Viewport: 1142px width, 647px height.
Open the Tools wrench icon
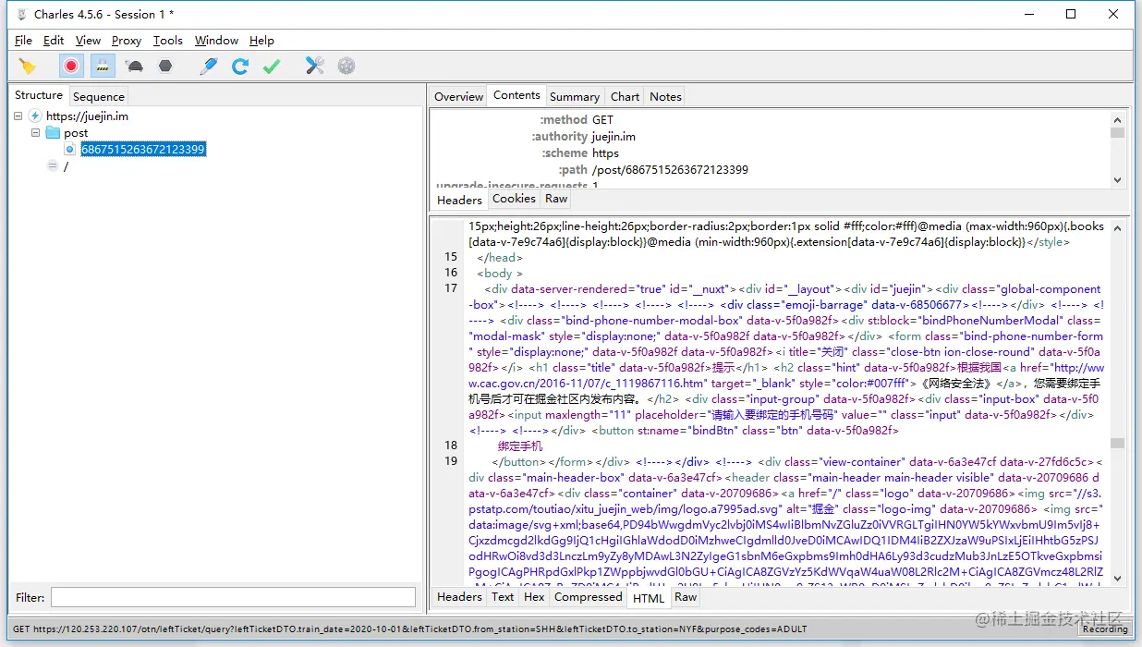pyautogui.click(x=315, y=66)
